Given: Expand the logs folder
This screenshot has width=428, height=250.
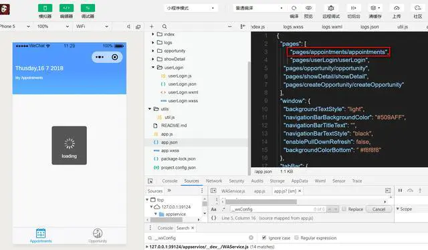Looking at the screenshot, I should click(153, 43).
